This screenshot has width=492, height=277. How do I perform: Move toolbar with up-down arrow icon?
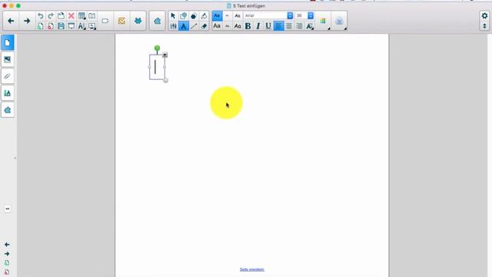(484, 26)
